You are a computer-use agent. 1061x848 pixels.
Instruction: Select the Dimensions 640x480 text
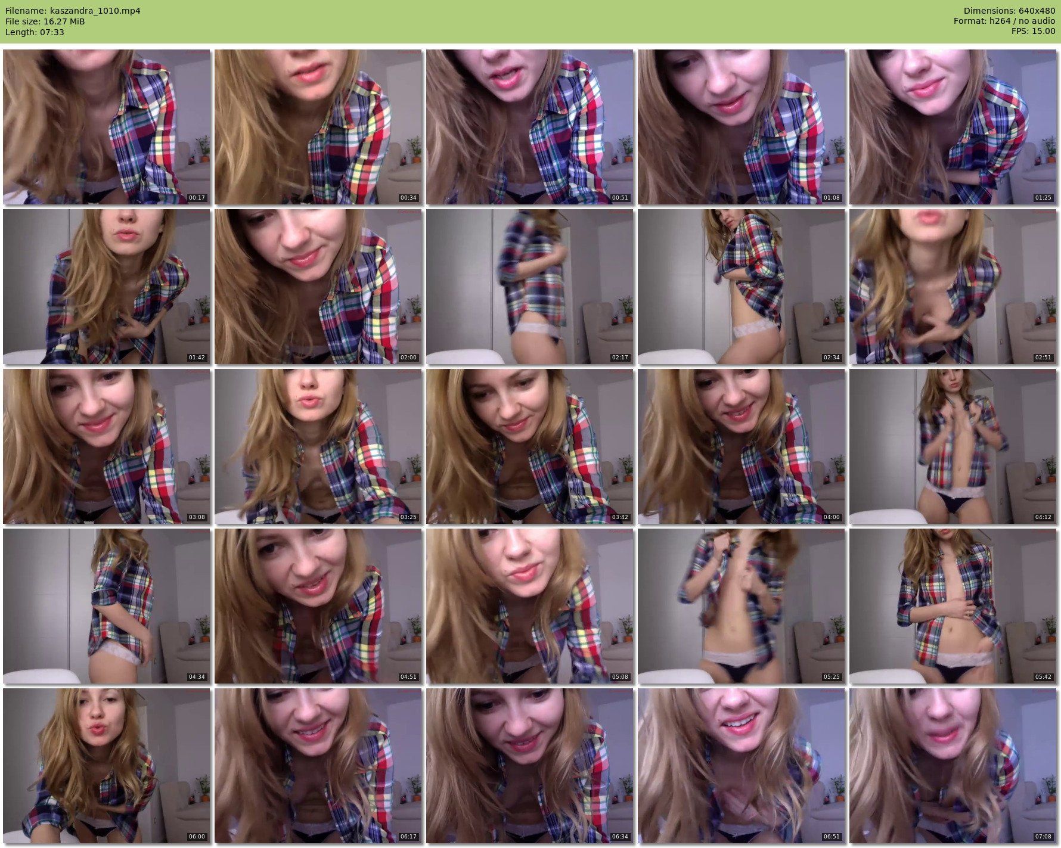[1010, 11]
